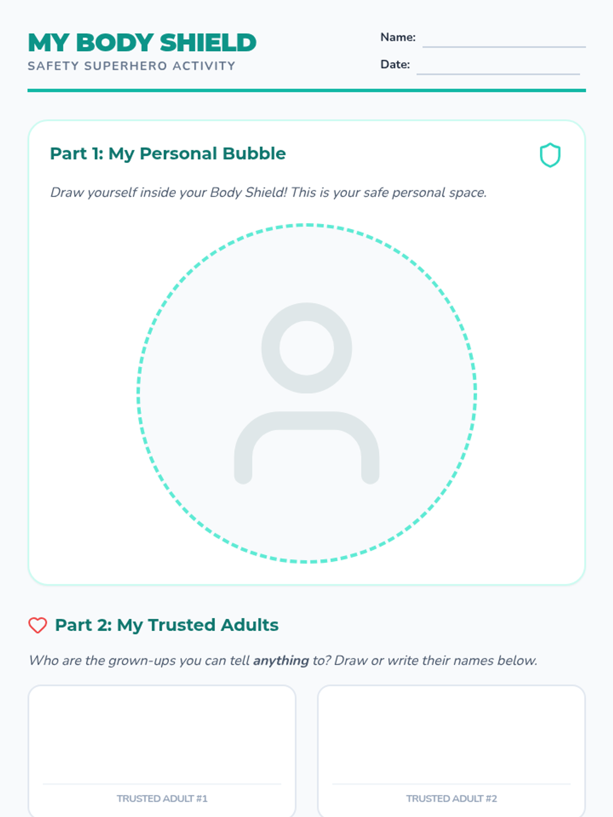Screen dimensions: 613x817
Task: Click the Safety Superhero Activity subtitle
Action: click(x=131, y=66)
